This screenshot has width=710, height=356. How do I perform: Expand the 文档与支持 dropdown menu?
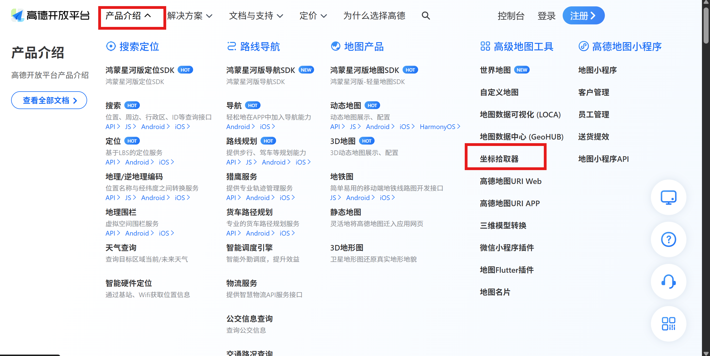256,16
